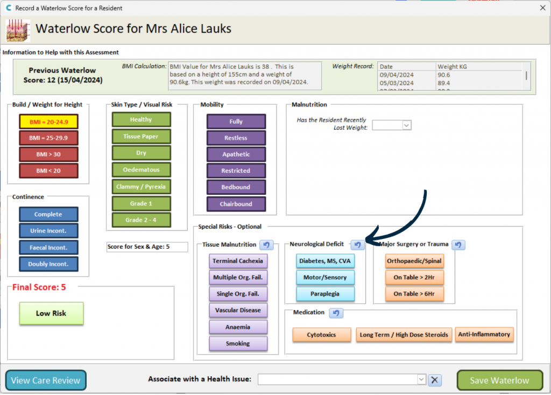The height and width of the screenshot is (395, 551).
Task: Set mobility to Chairbound
Action: (236, 204)
